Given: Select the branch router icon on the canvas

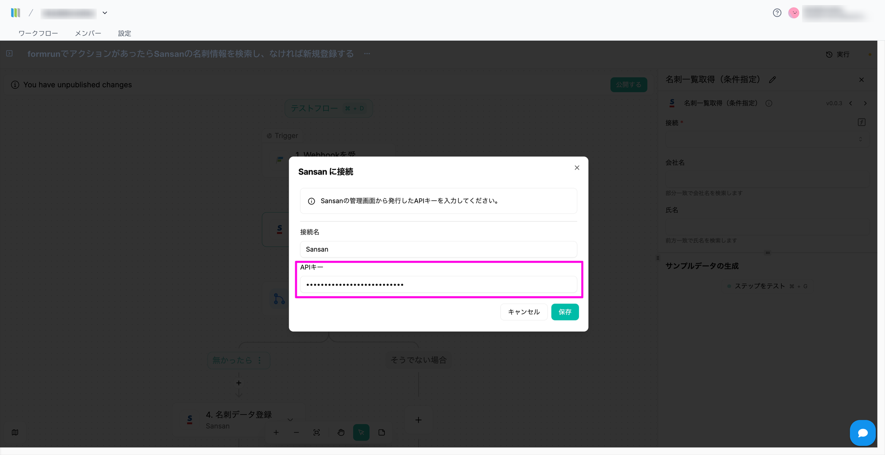Looking at the screenshot, I should [279, 298].
